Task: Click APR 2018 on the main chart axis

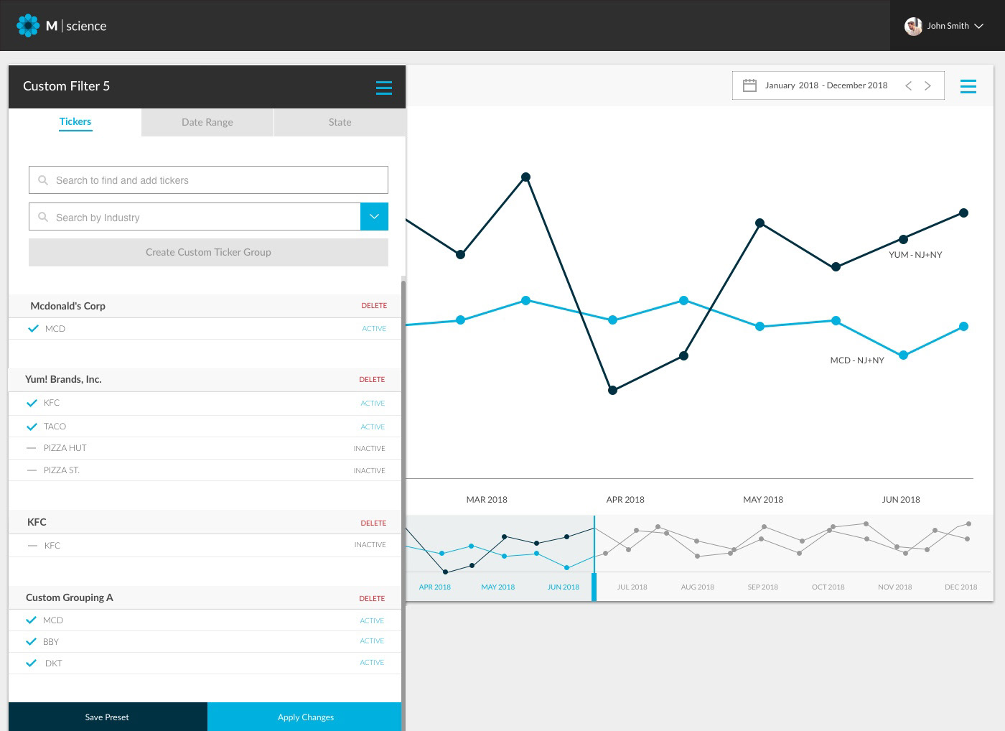Action: tap(625, 499)
